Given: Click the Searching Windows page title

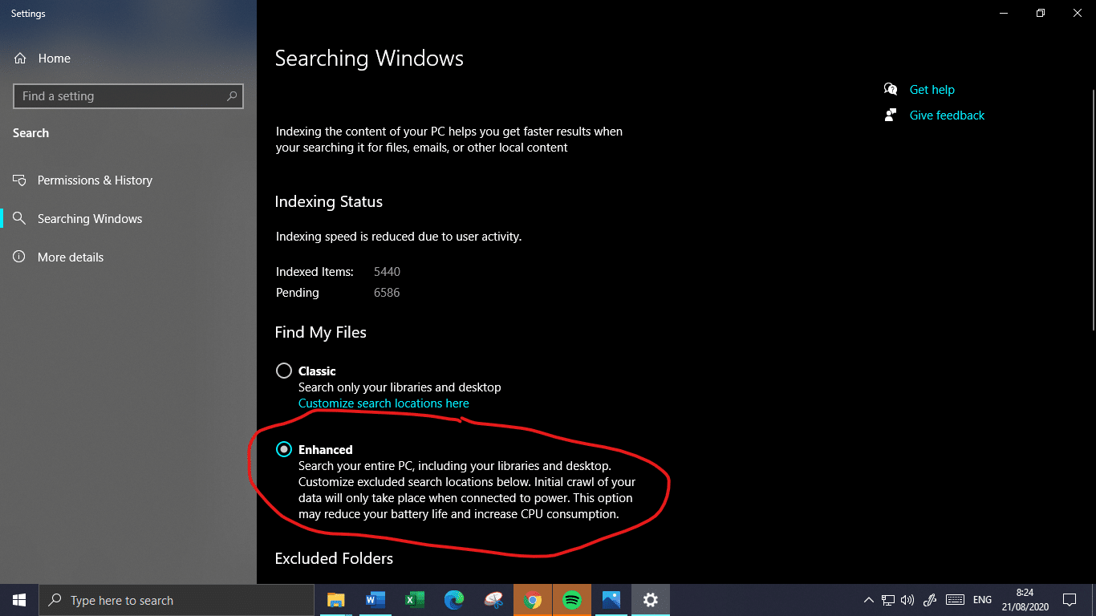Looking at the screenshot, I should click(369, 59).
